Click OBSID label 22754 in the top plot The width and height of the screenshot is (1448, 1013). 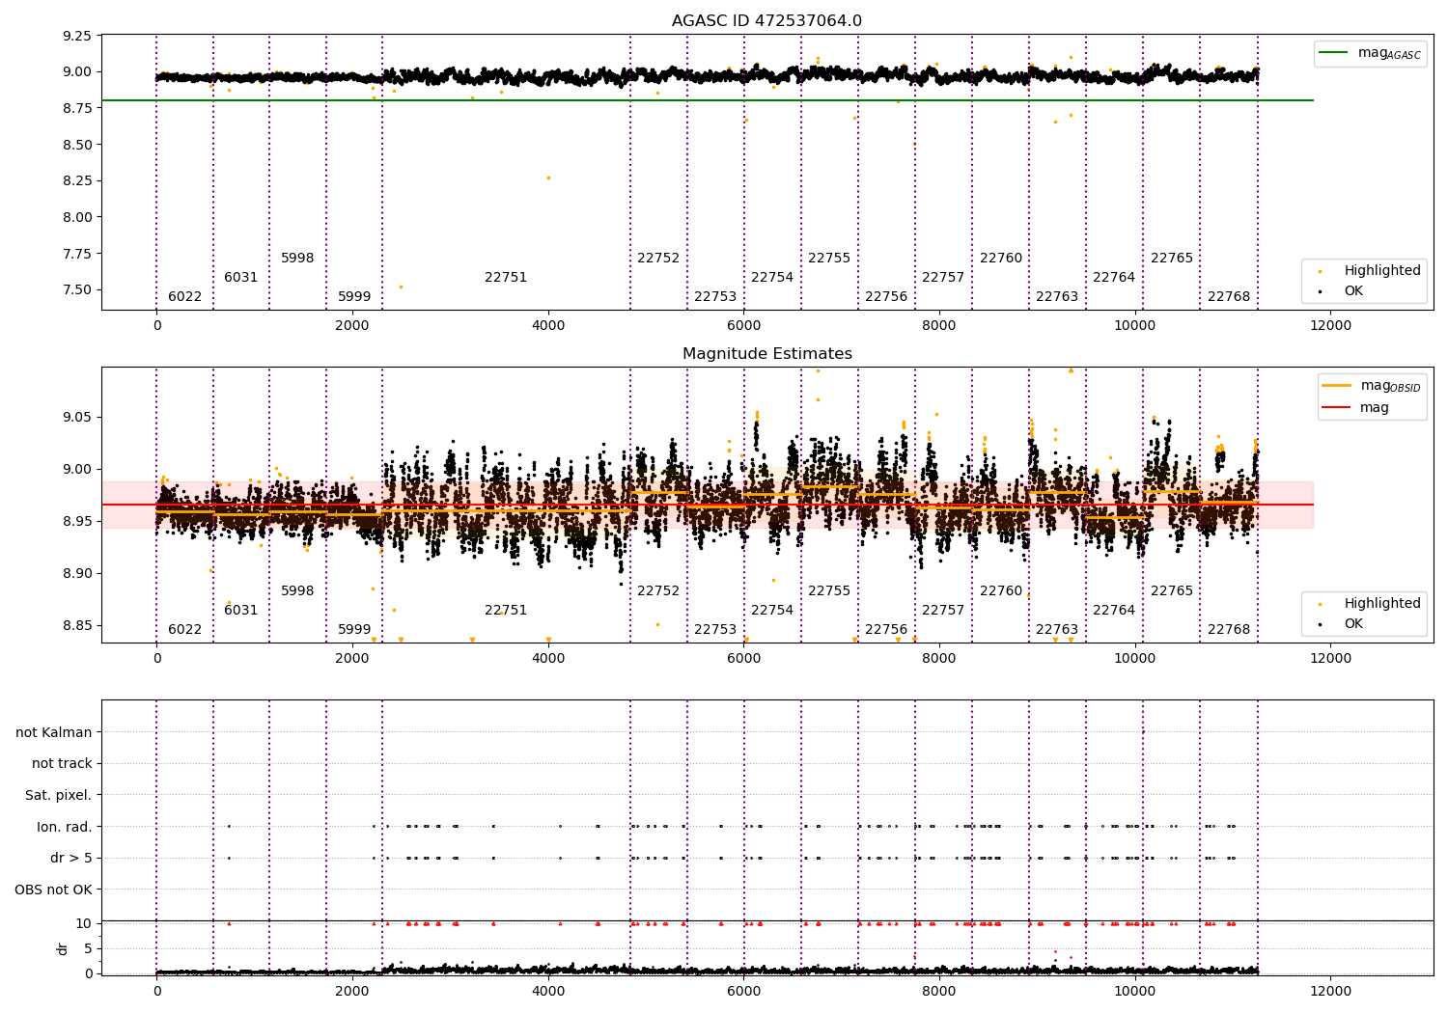coord(772,278)
